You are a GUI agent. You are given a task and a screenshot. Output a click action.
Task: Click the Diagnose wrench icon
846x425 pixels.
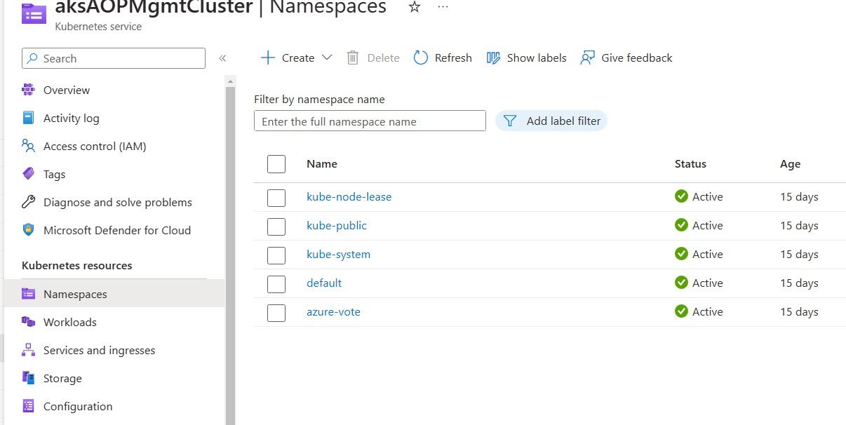(28, 202)
